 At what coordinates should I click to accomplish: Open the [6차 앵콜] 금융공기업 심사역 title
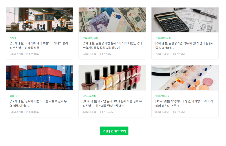(x=112, y=46)
